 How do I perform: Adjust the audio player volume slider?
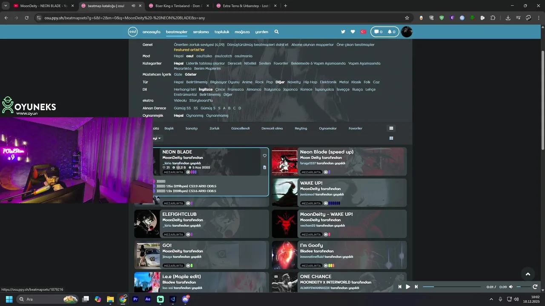pyautogui.click(x=523, y=287)
